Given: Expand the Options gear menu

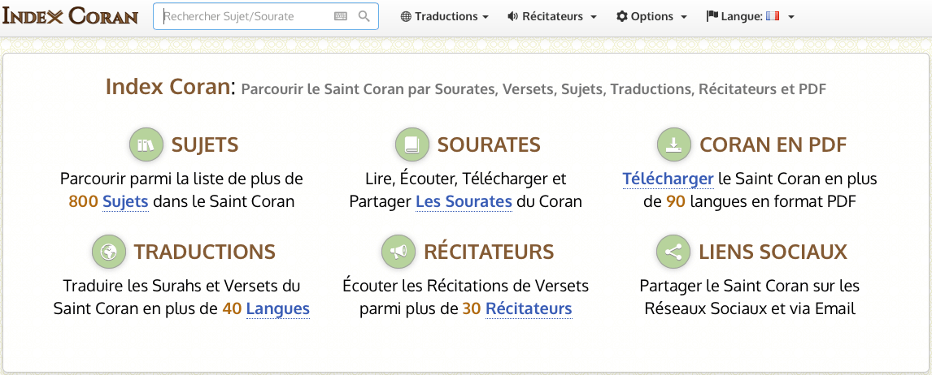Looking at the screenshot, I should click(651, 16).
